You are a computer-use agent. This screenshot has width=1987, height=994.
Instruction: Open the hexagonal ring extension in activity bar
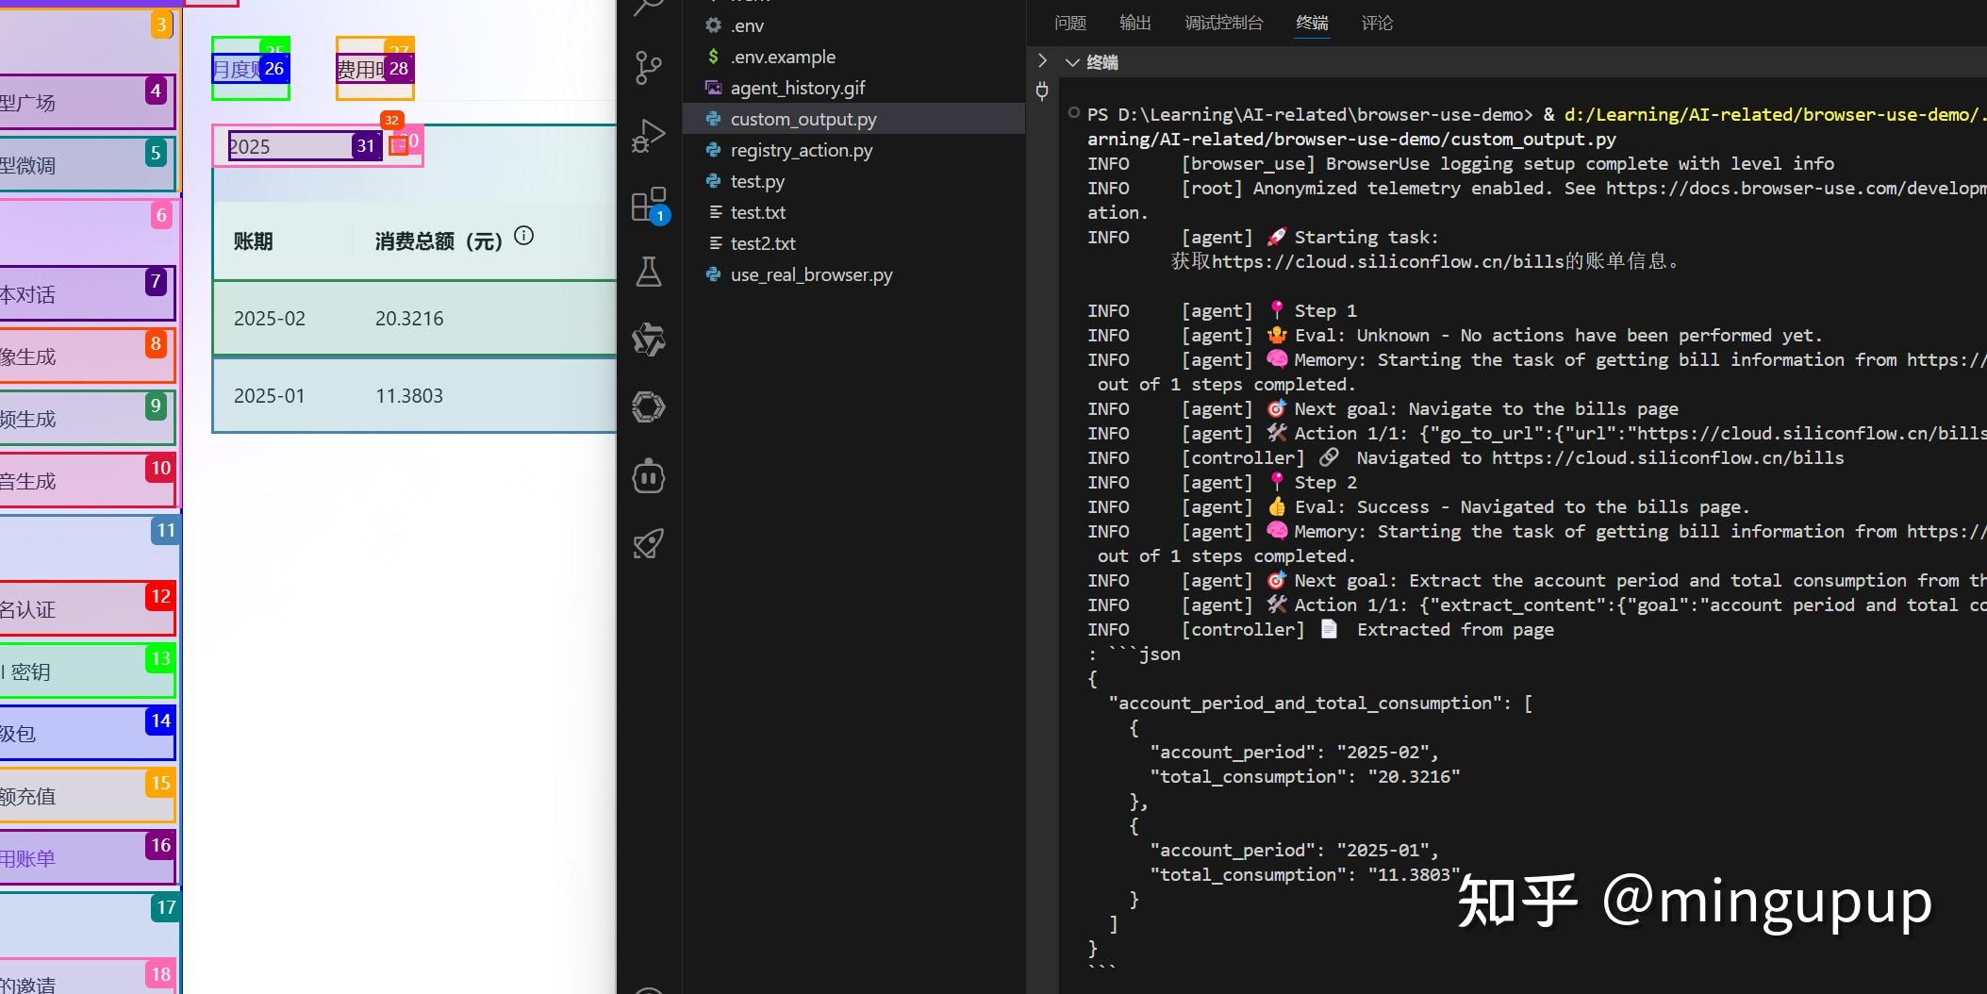[649, 407]
